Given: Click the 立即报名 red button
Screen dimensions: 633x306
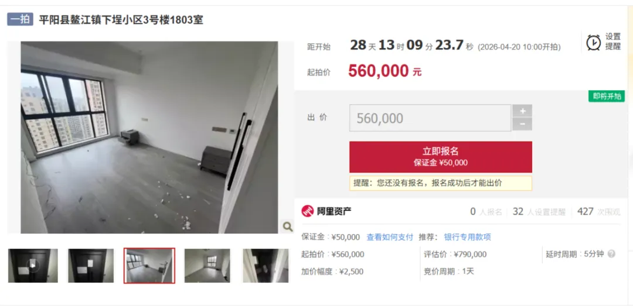Looking at the screenshot, I should point(440,157).
